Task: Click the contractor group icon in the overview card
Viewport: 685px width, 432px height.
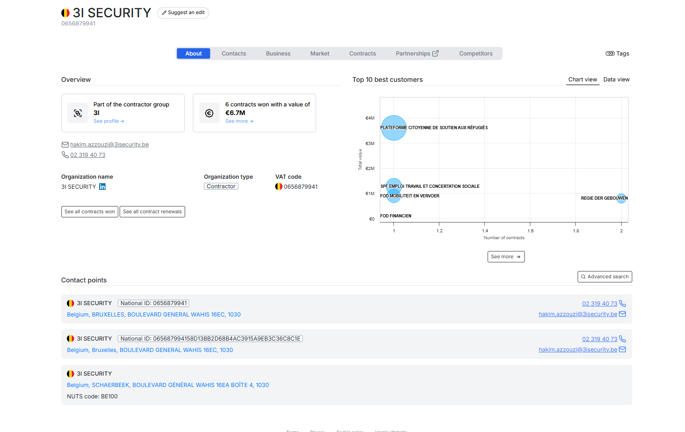Action: [x=78, y=113]
